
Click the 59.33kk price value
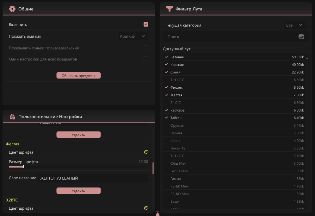pyautogui.click(x=298, y=57)
